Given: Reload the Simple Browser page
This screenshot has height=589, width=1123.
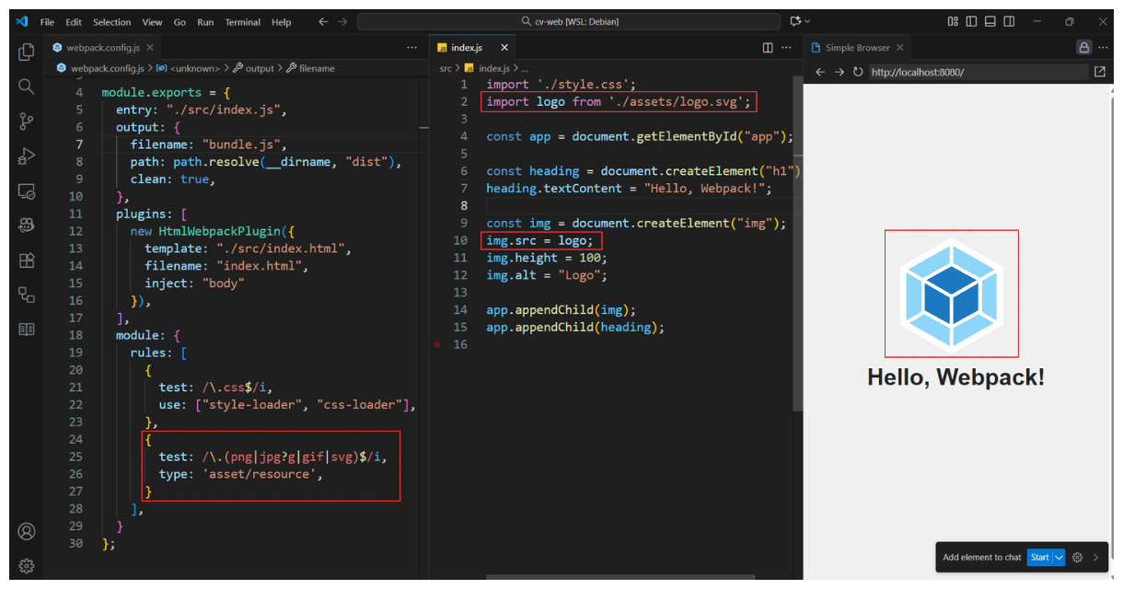Looking at the screenshot, I should [858, 72].
